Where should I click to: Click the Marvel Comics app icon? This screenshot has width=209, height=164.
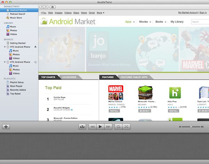coord(116,93)
